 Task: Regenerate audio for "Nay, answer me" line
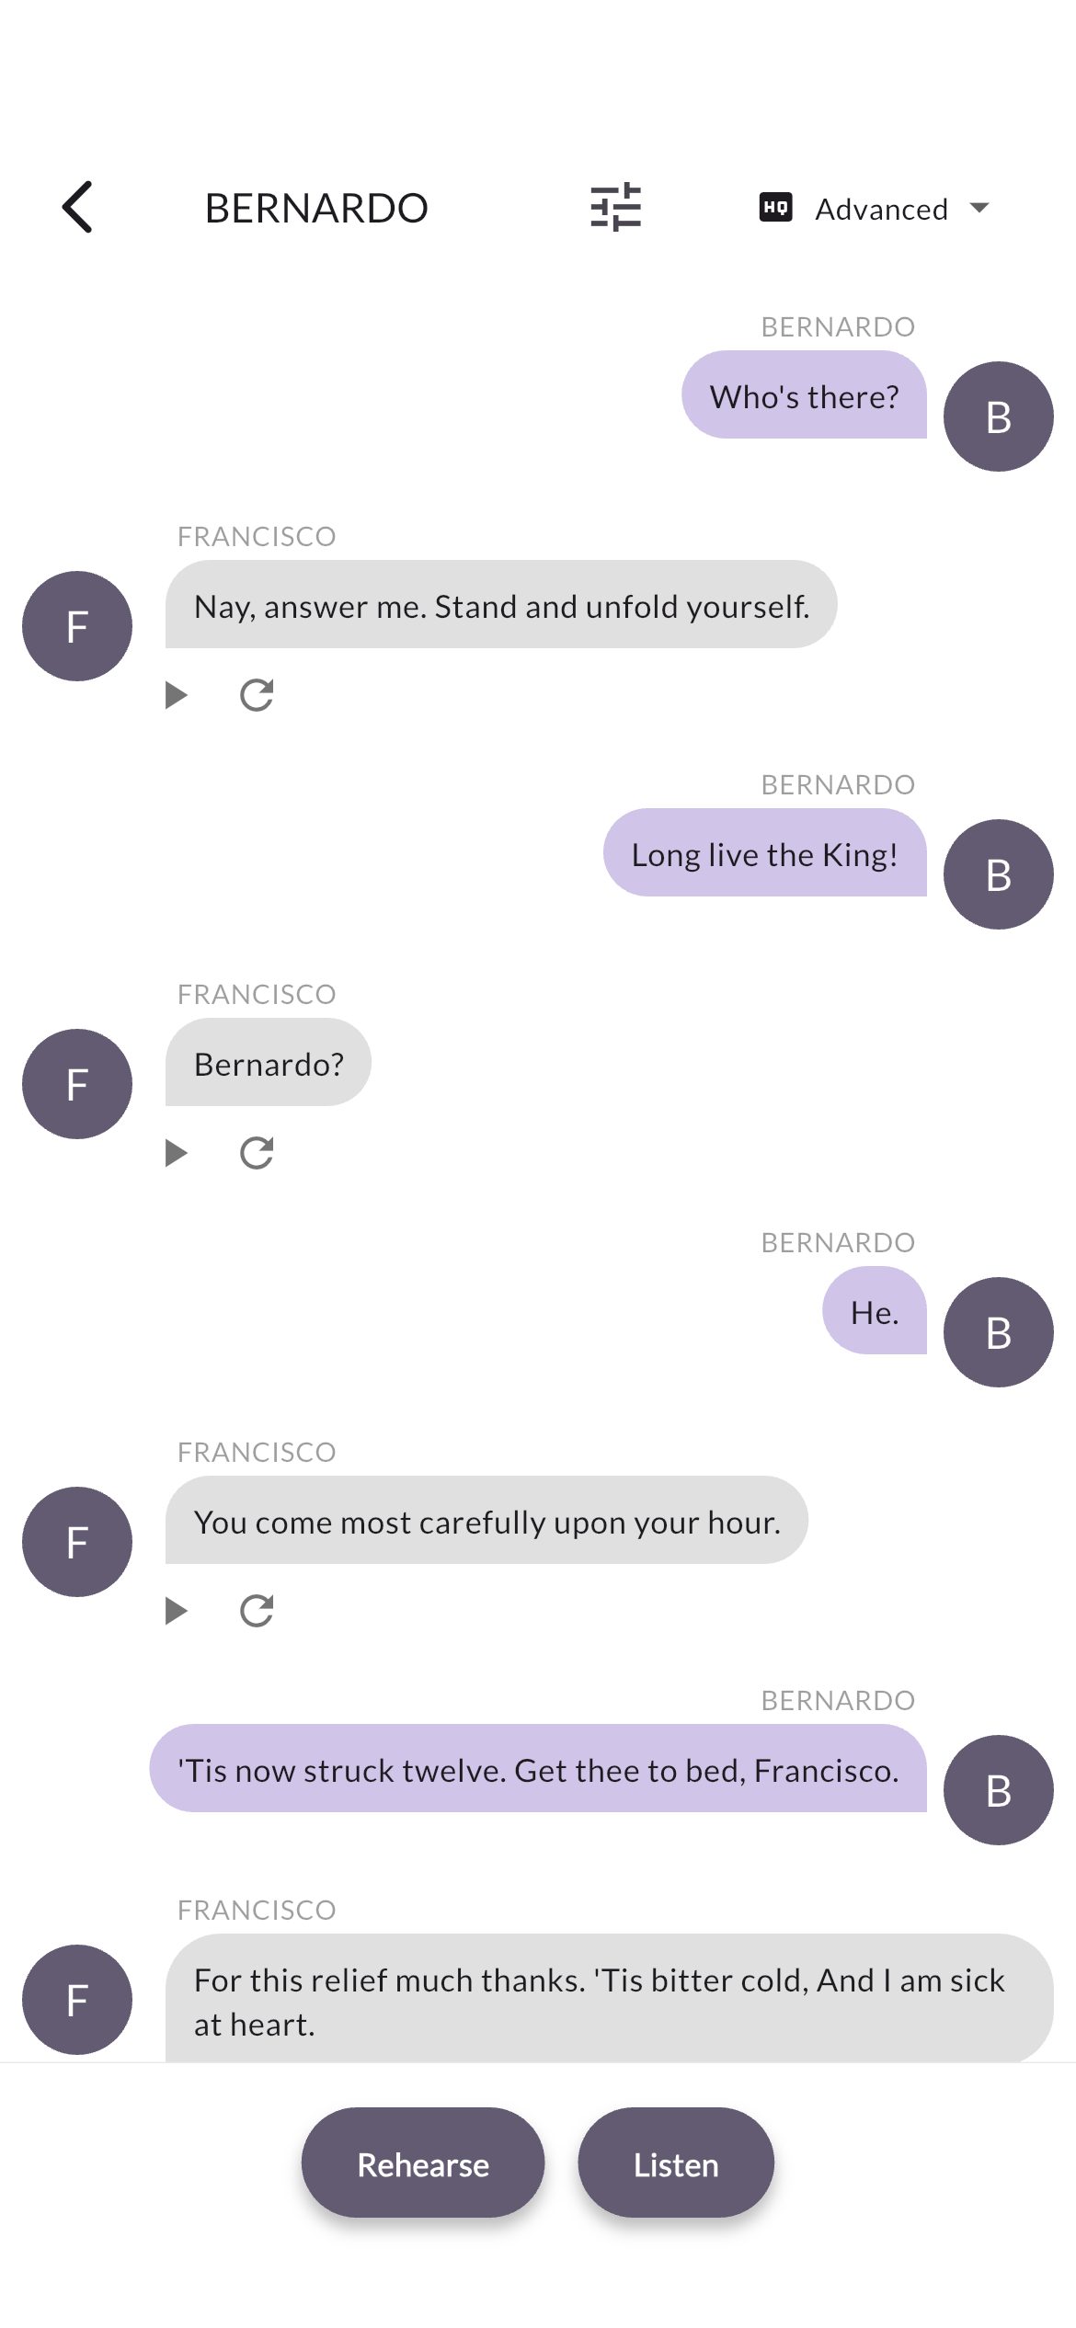(x=257, y=695)
